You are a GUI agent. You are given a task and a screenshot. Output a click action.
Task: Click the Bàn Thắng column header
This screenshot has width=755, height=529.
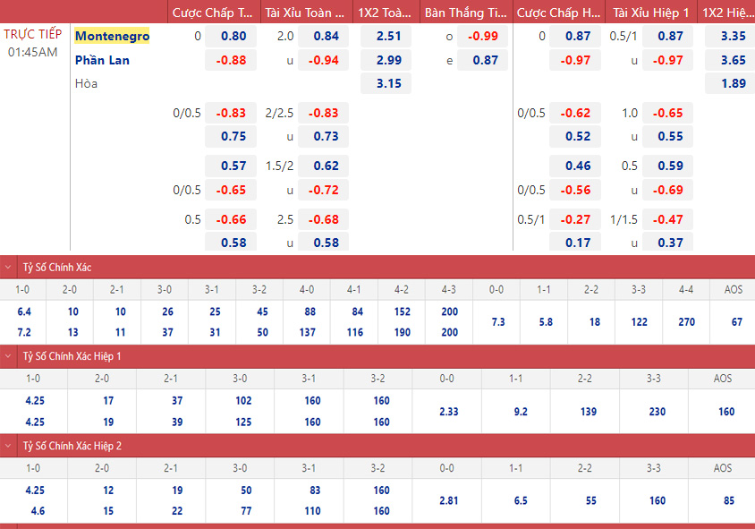tap(465, 13)
